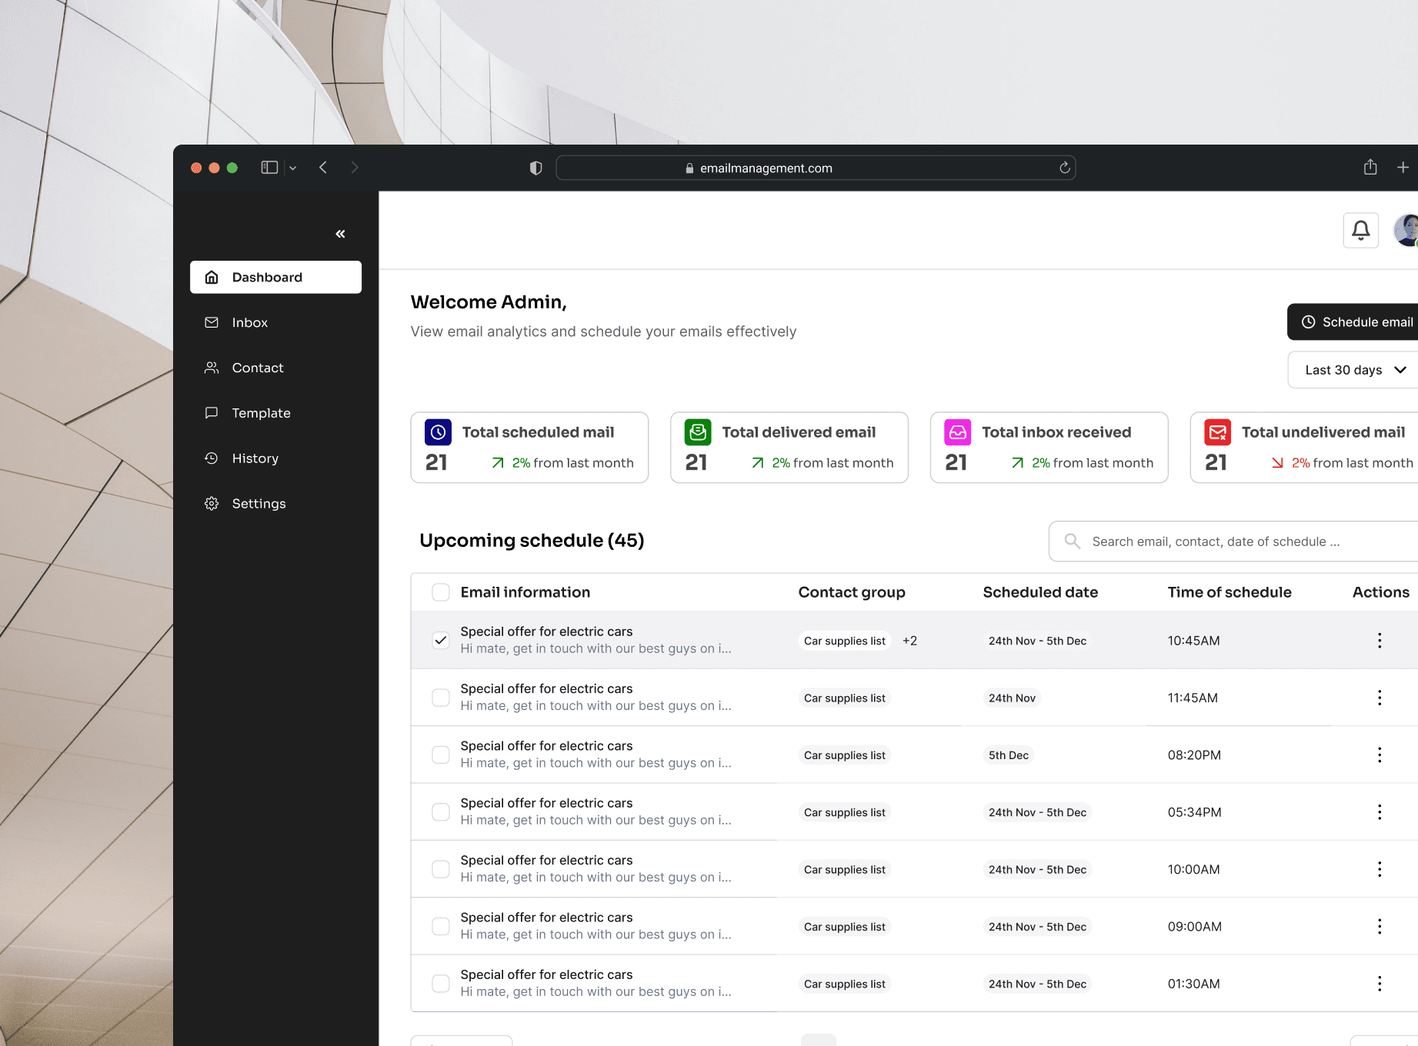Click the emailmanagement.com address bar
This screenshot has width=1418, height=1046.
(x=816, y=168)
